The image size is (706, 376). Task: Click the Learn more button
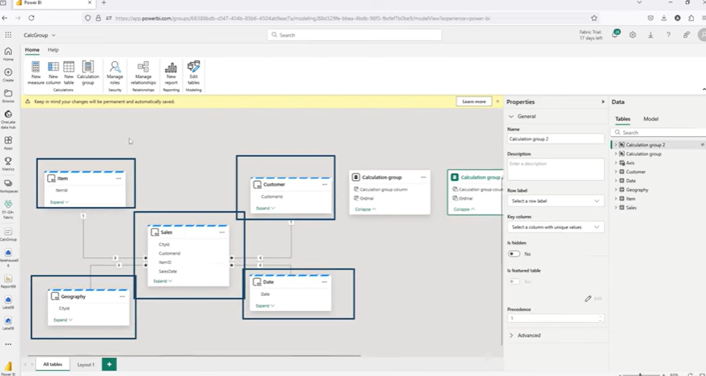click(x=474, y=102)
